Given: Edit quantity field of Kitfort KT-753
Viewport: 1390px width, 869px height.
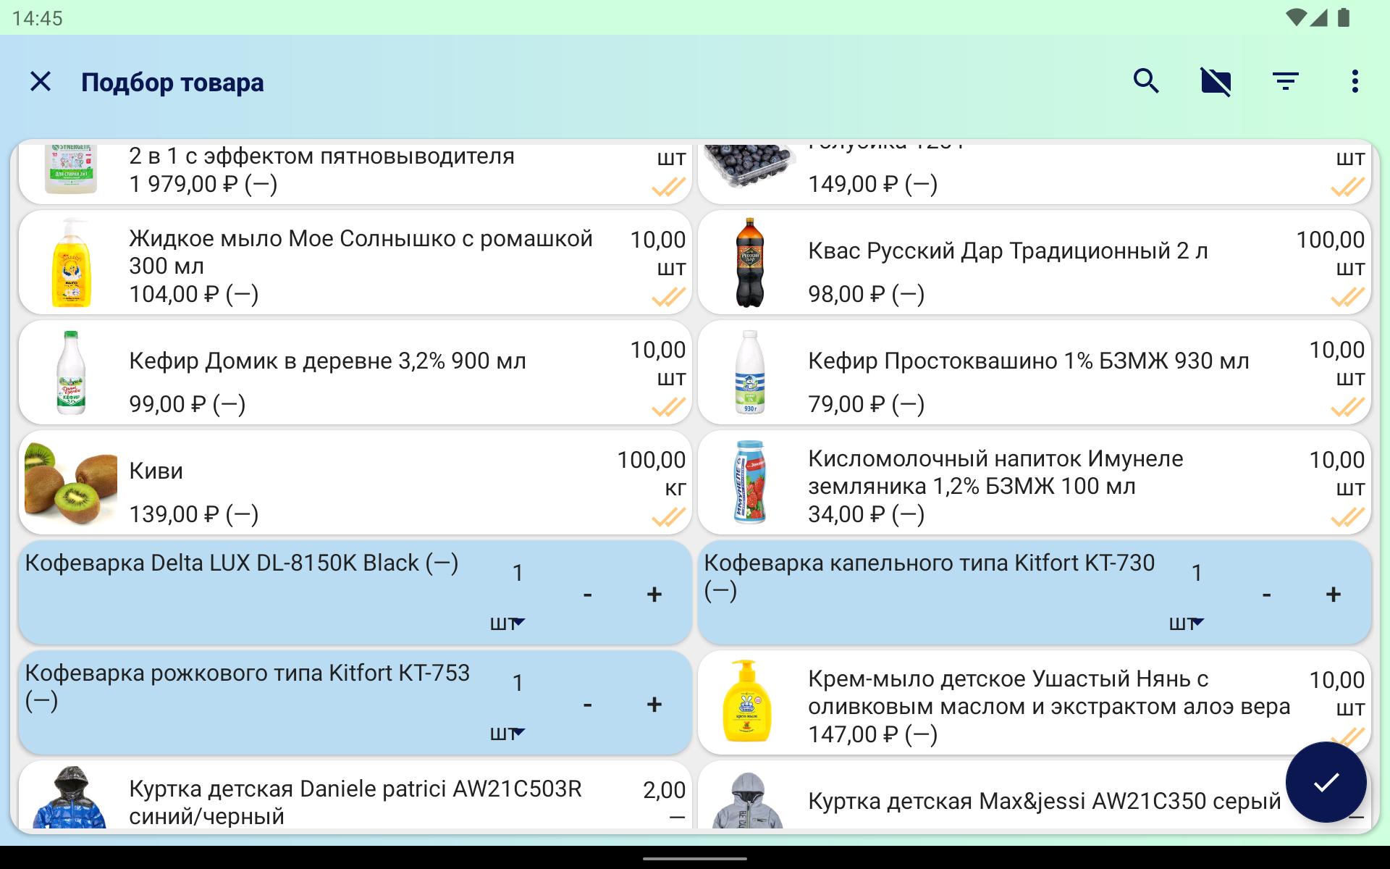Looking at the screenshot, I should 517,683.
